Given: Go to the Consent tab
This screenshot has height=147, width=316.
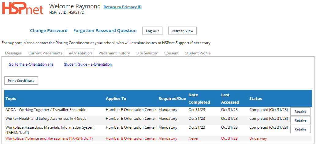Looking at the screenshot, I should point(172,53).
